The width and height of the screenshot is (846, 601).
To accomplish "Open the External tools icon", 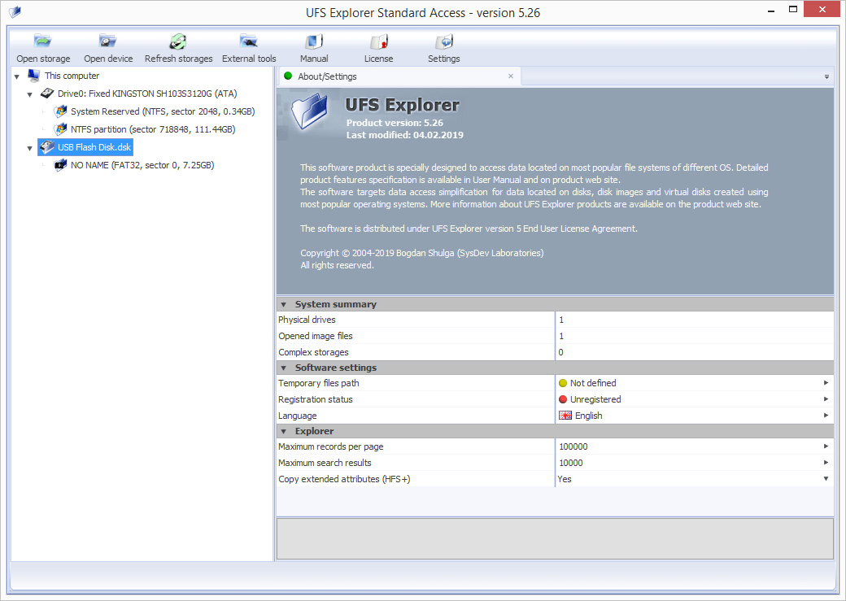I will tap(249, 41).
